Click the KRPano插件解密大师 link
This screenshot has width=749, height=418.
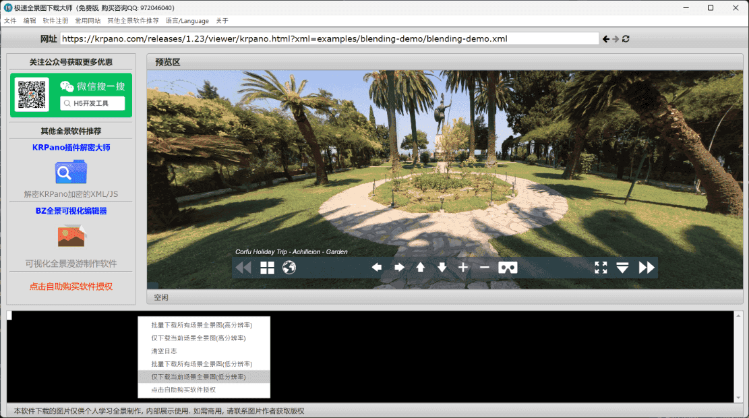click(x=71, y=148)
